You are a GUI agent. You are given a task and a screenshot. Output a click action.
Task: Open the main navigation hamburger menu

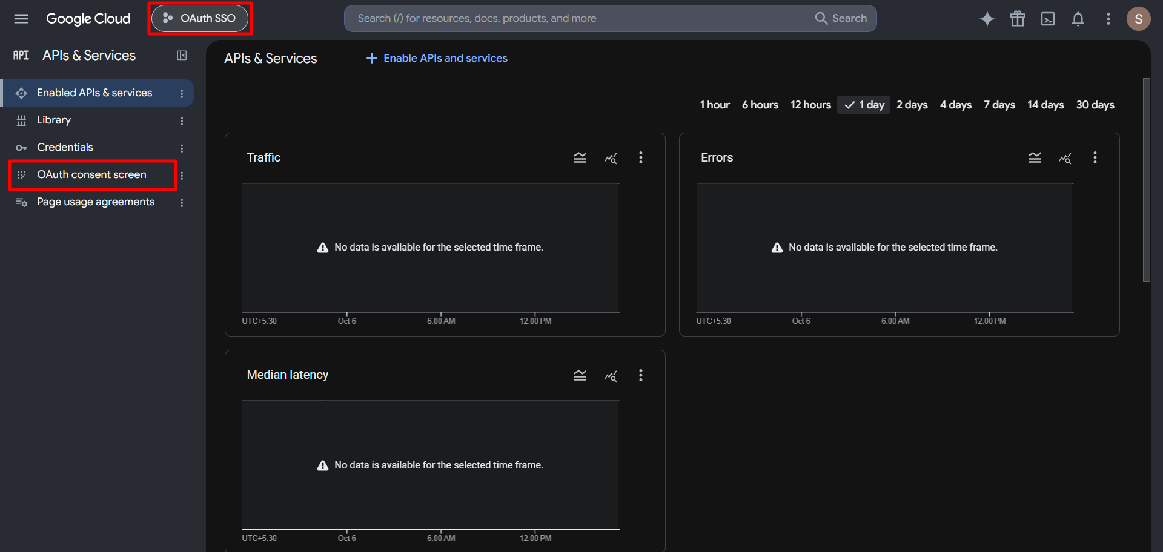21,19
